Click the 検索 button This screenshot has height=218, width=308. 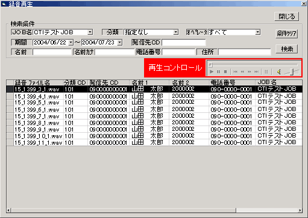[287, 49]
